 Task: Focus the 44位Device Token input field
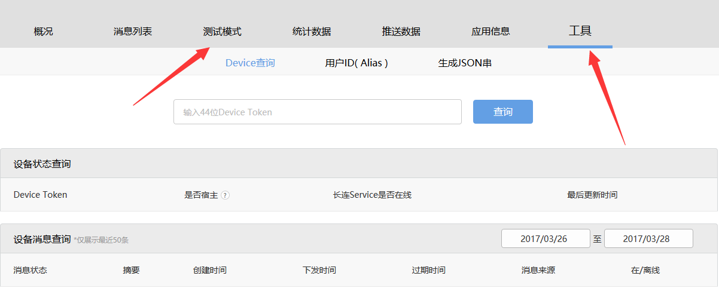(318, 112)
